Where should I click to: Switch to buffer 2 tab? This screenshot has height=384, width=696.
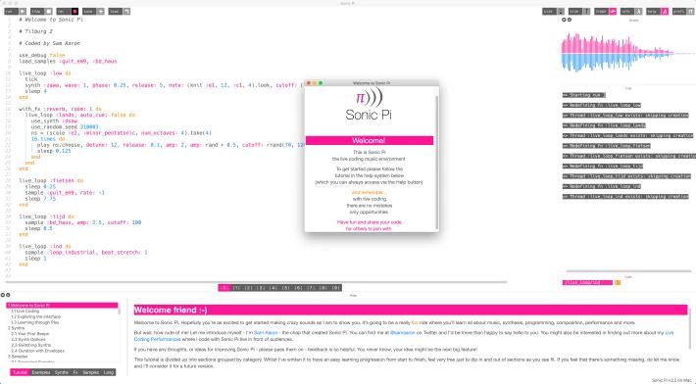pos(249,288)
